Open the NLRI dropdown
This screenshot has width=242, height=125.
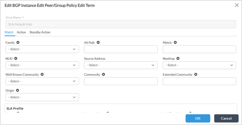(x=42, y=65)
